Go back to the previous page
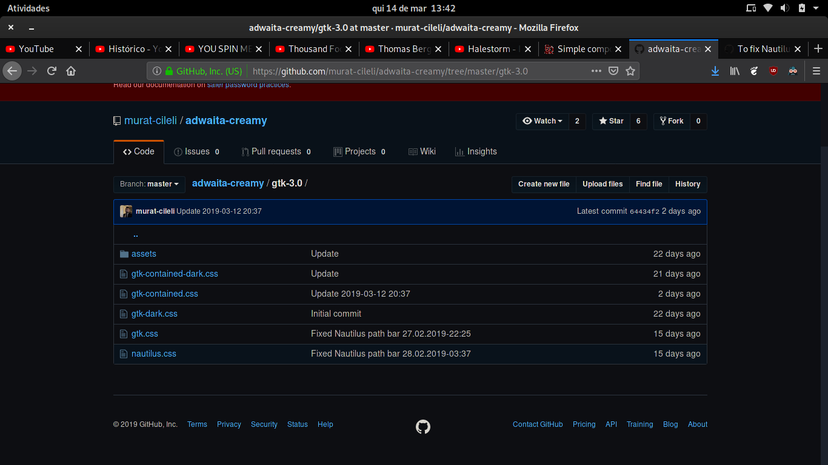Viewport: 828px width, 465px height. click(x=12, y=71)
